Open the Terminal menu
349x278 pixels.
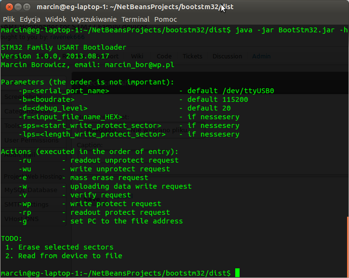pos(135,19)
